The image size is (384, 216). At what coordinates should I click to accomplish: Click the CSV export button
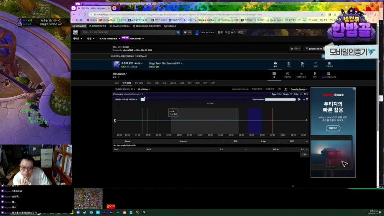(304, 154)
